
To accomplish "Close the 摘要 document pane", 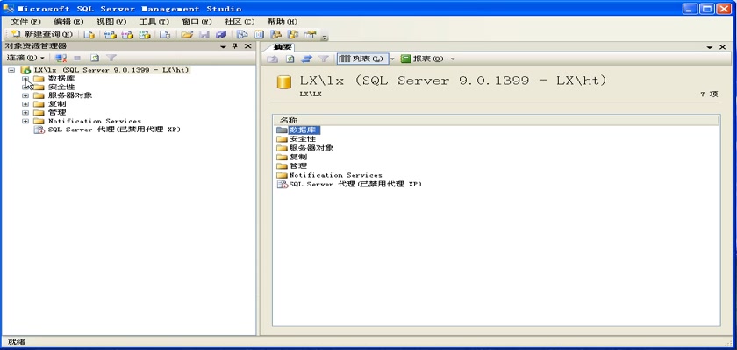I will point(723,47).
